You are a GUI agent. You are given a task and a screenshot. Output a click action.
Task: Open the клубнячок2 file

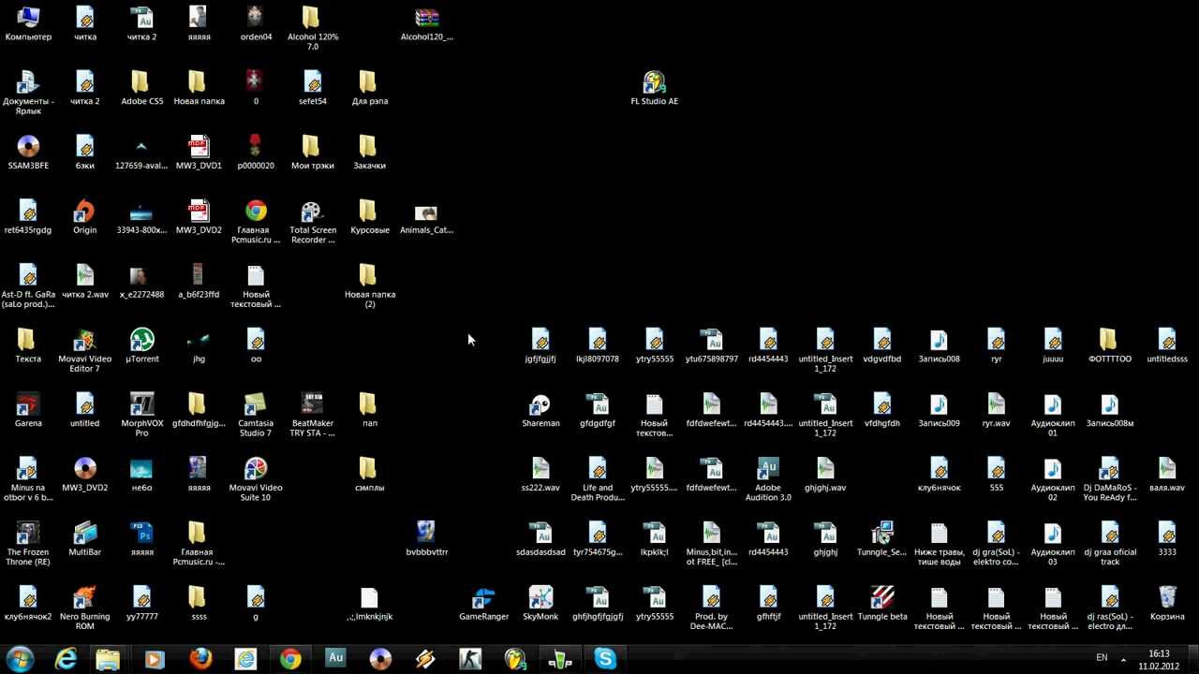point(28,605)
